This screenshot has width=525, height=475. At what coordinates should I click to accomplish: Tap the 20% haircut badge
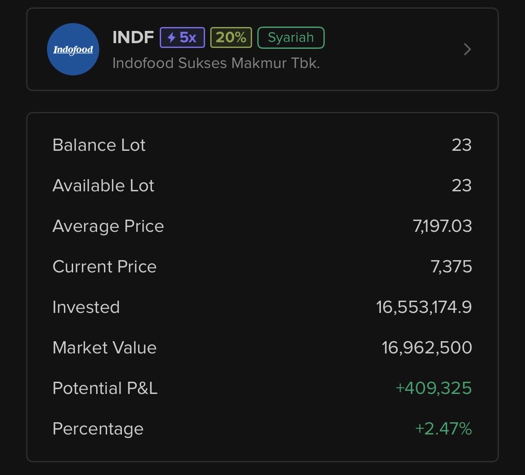231,37
